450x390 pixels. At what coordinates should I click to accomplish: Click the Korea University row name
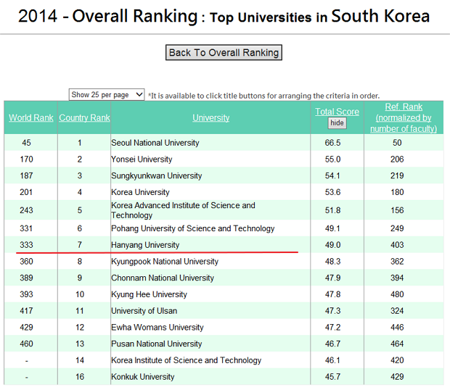[140, 192]
